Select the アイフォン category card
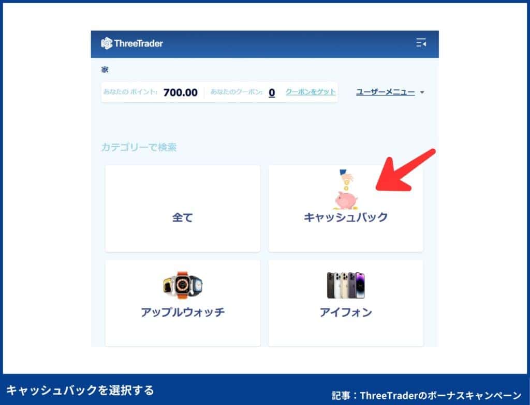This screenshot has width=530, height=405. [346, 303]
